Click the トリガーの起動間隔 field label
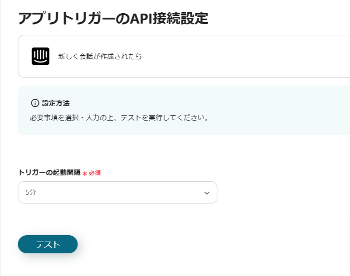Screen dimensions: 350x276 [x=49, y=173]
